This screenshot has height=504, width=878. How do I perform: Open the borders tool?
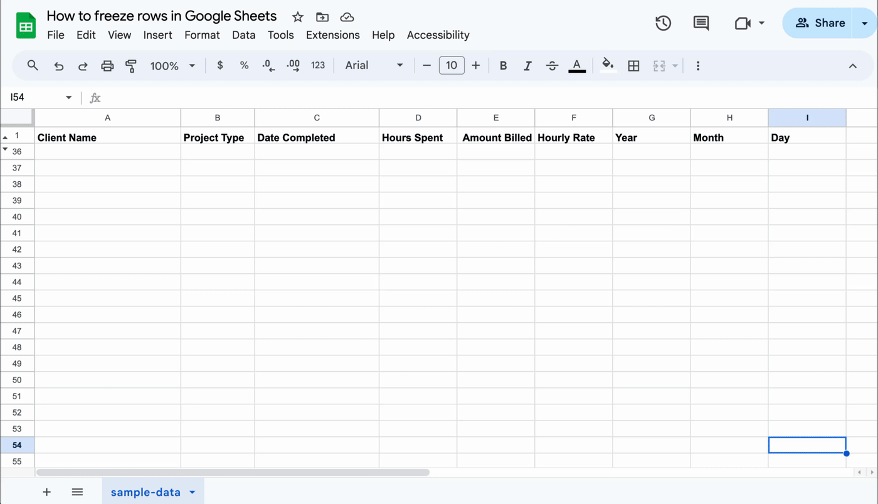(633, 66)
